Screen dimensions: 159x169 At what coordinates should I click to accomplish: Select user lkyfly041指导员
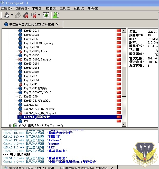coord(35,88)
